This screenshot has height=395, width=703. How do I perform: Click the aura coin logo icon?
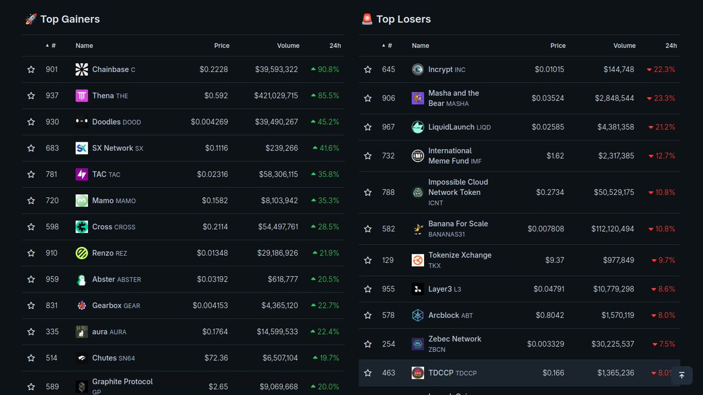[82, 332]
